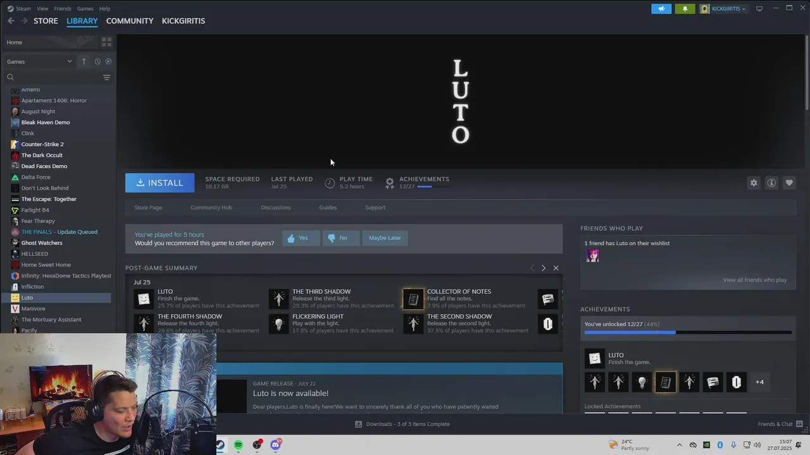Click No on the recommendation prompt

point(340,238)
